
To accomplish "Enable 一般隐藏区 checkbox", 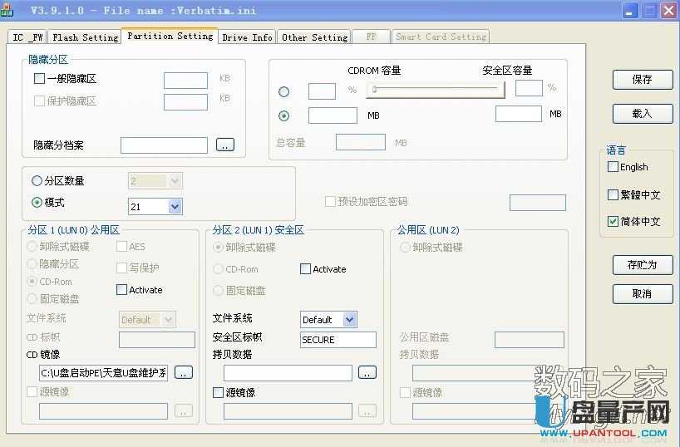I will (39, 79).
